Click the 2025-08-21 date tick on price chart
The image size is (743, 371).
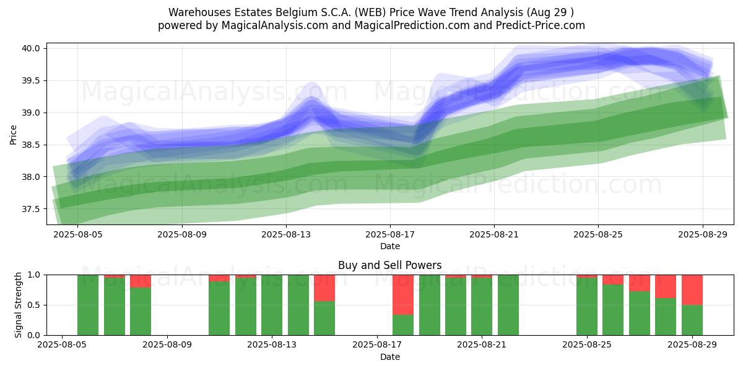(x=493, y=234)
